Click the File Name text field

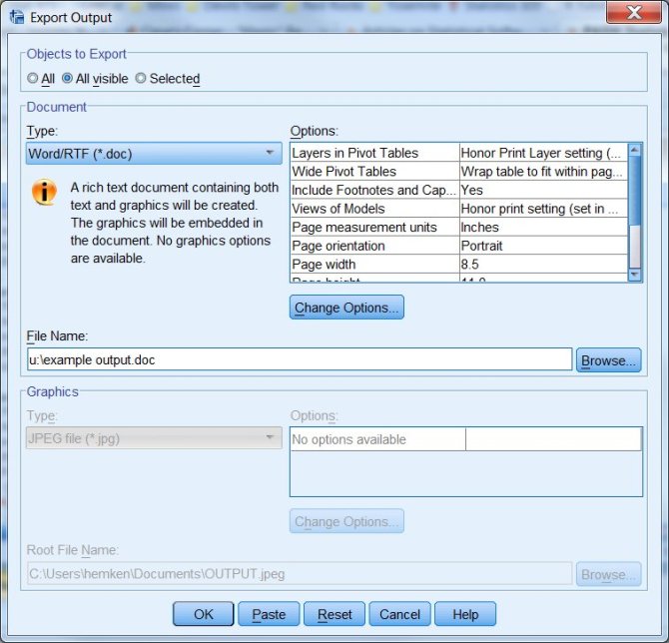(299, 359)
